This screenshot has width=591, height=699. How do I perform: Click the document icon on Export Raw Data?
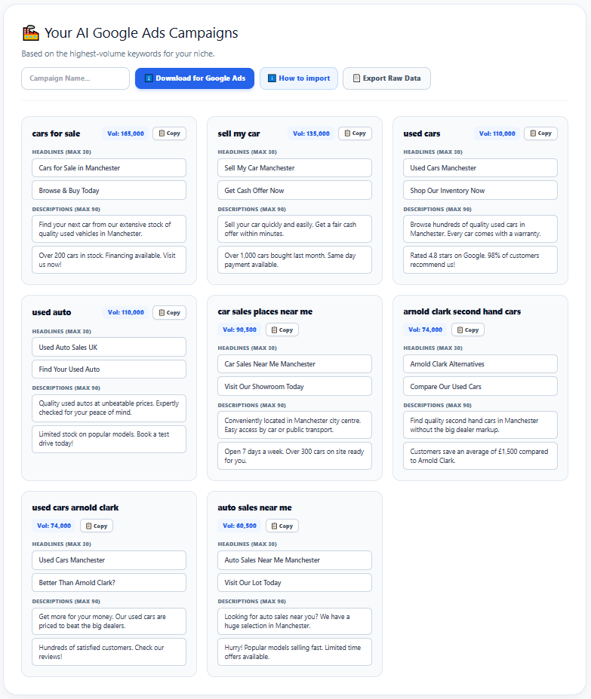(x=356, y=78)
